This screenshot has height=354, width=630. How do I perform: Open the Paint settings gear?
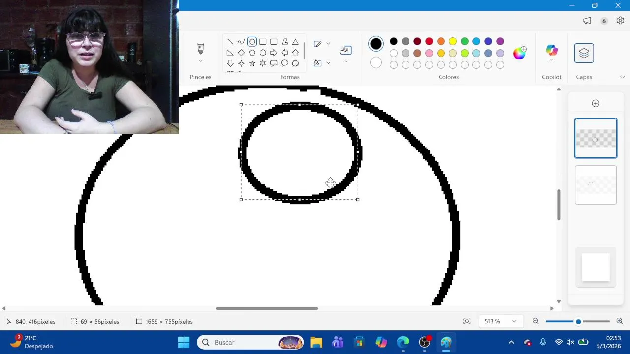tap(620, 21)
